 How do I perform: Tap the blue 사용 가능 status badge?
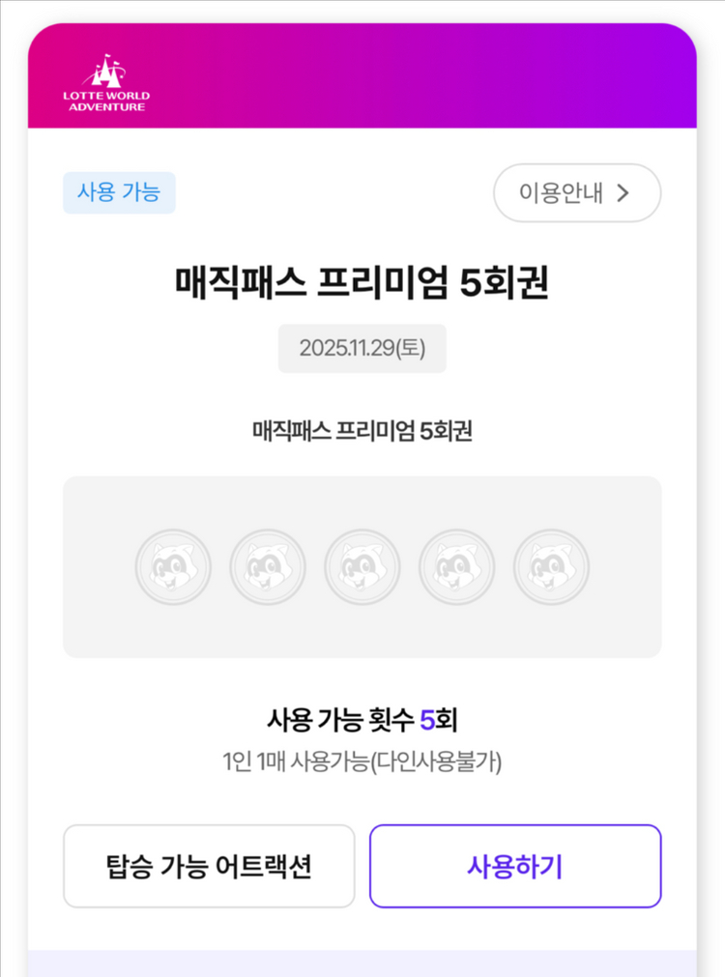119,192
